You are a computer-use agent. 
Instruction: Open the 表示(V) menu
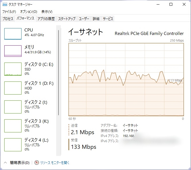click(47, 12)
